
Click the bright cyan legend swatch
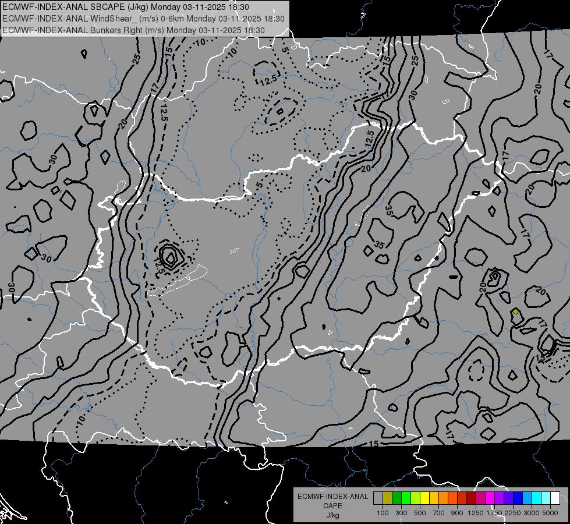point(537,498)
